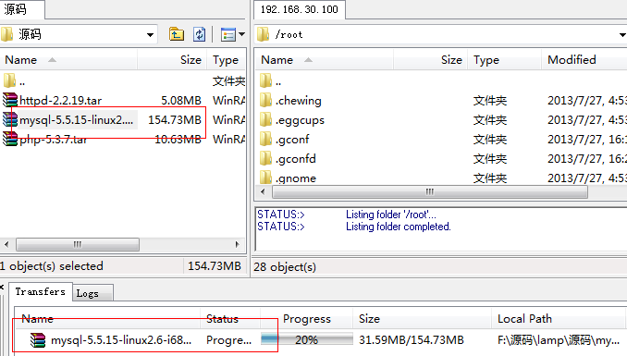Expand the remote /root path dropdown
Image resolution: width=627 pixels, height=356 pixels.
622,35
